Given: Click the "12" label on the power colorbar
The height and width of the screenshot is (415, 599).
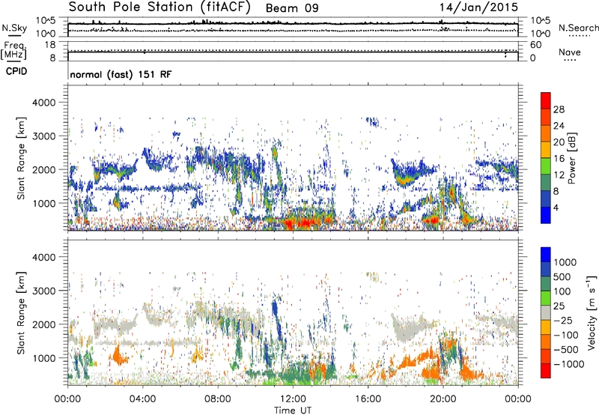Looking at the screenshot, I should point(559,175).
